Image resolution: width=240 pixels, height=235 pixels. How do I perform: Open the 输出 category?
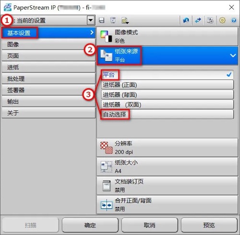48,102
